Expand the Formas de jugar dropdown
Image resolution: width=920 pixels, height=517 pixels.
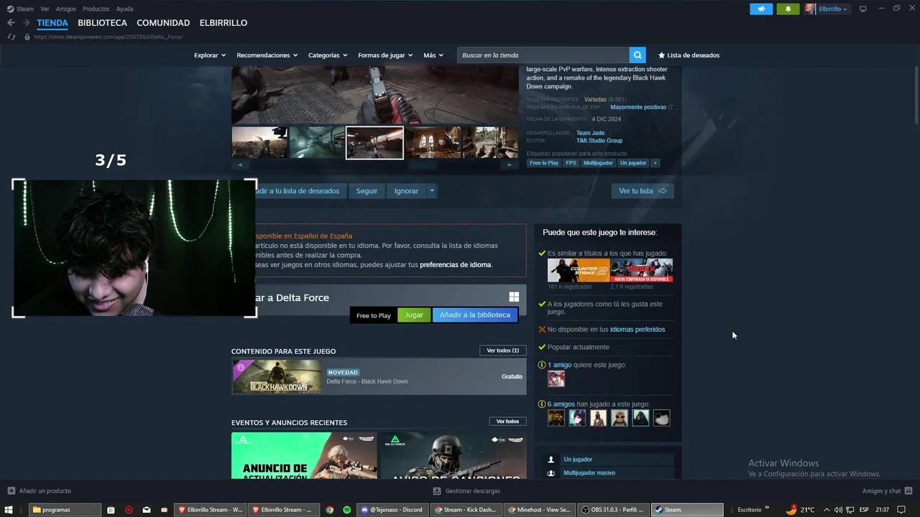(385, 55)
